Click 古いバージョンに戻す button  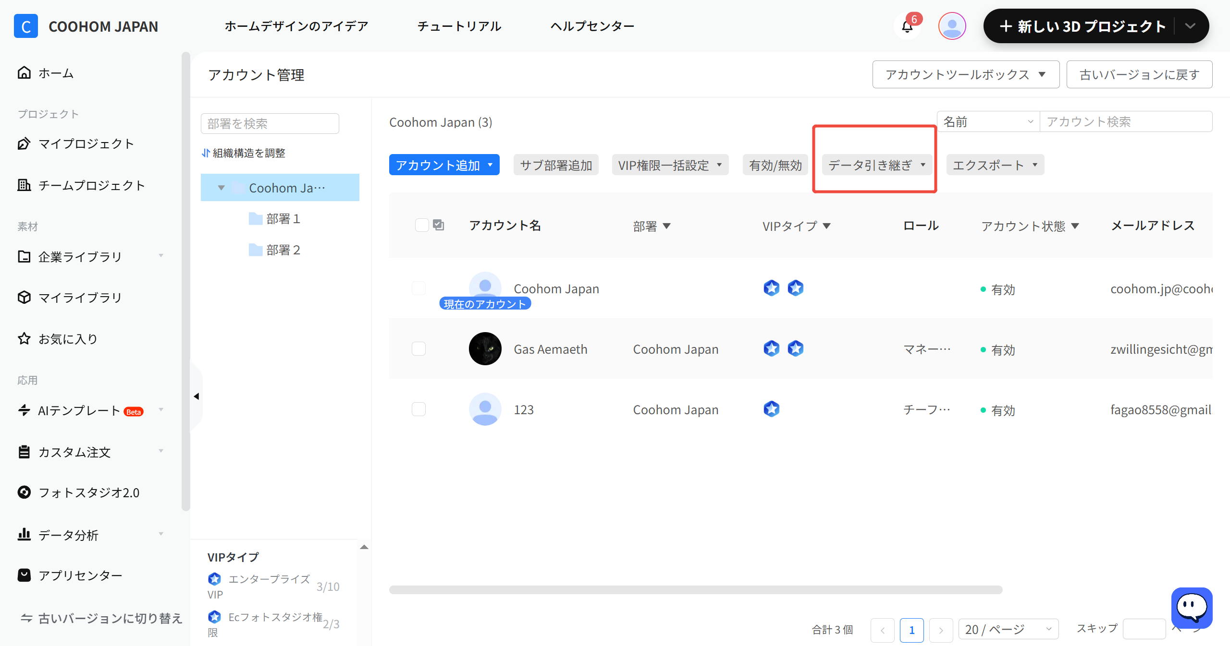click(x=1139, y=74)
